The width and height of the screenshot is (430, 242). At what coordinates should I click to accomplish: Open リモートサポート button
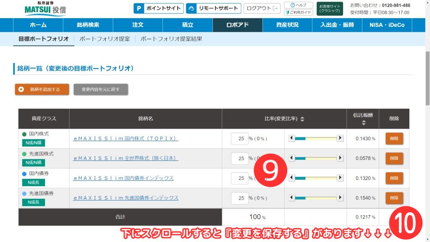pos(214,8)
